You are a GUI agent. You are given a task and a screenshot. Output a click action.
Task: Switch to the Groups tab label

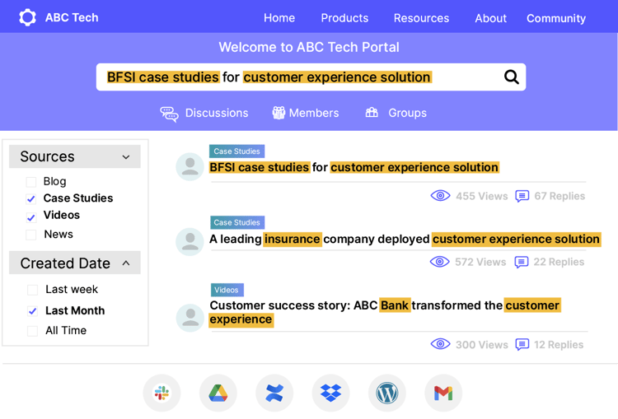pyautogui.click(x=407, y=113)
